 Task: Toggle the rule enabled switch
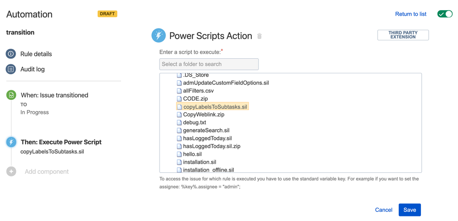445,14
